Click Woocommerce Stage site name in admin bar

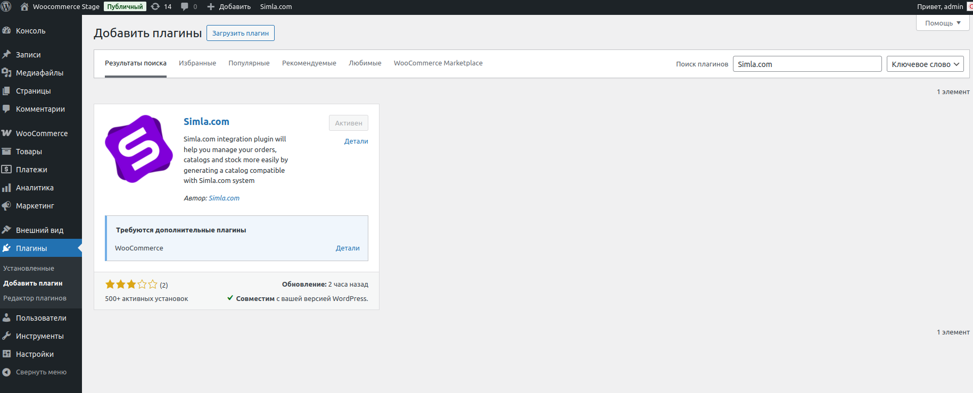click(x=66, y=6)
